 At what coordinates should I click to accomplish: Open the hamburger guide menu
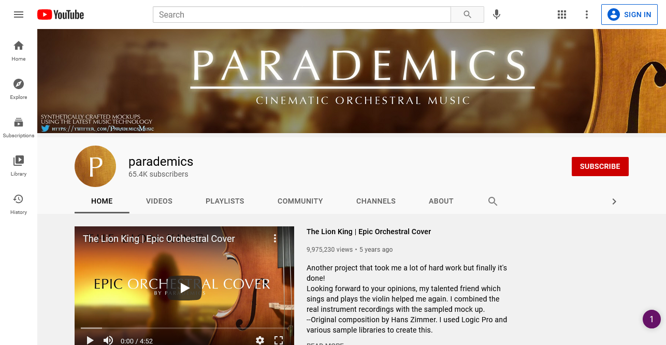point(19,15)
